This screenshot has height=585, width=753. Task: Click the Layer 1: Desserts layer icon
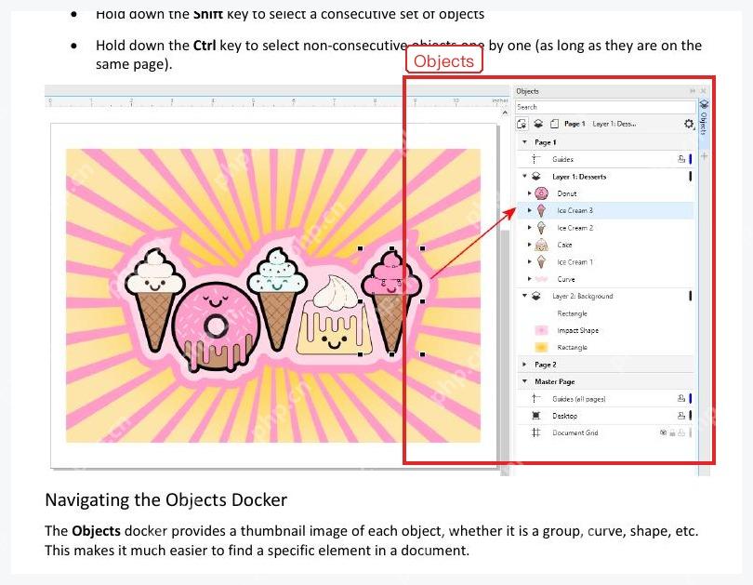536,177
